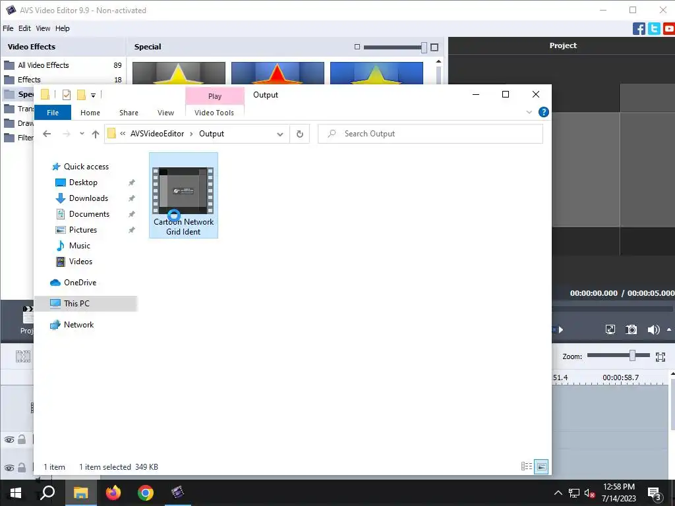This screenshot has width=675, height=506.
Task: Click the Search Output field
Action: click(430, 134)
